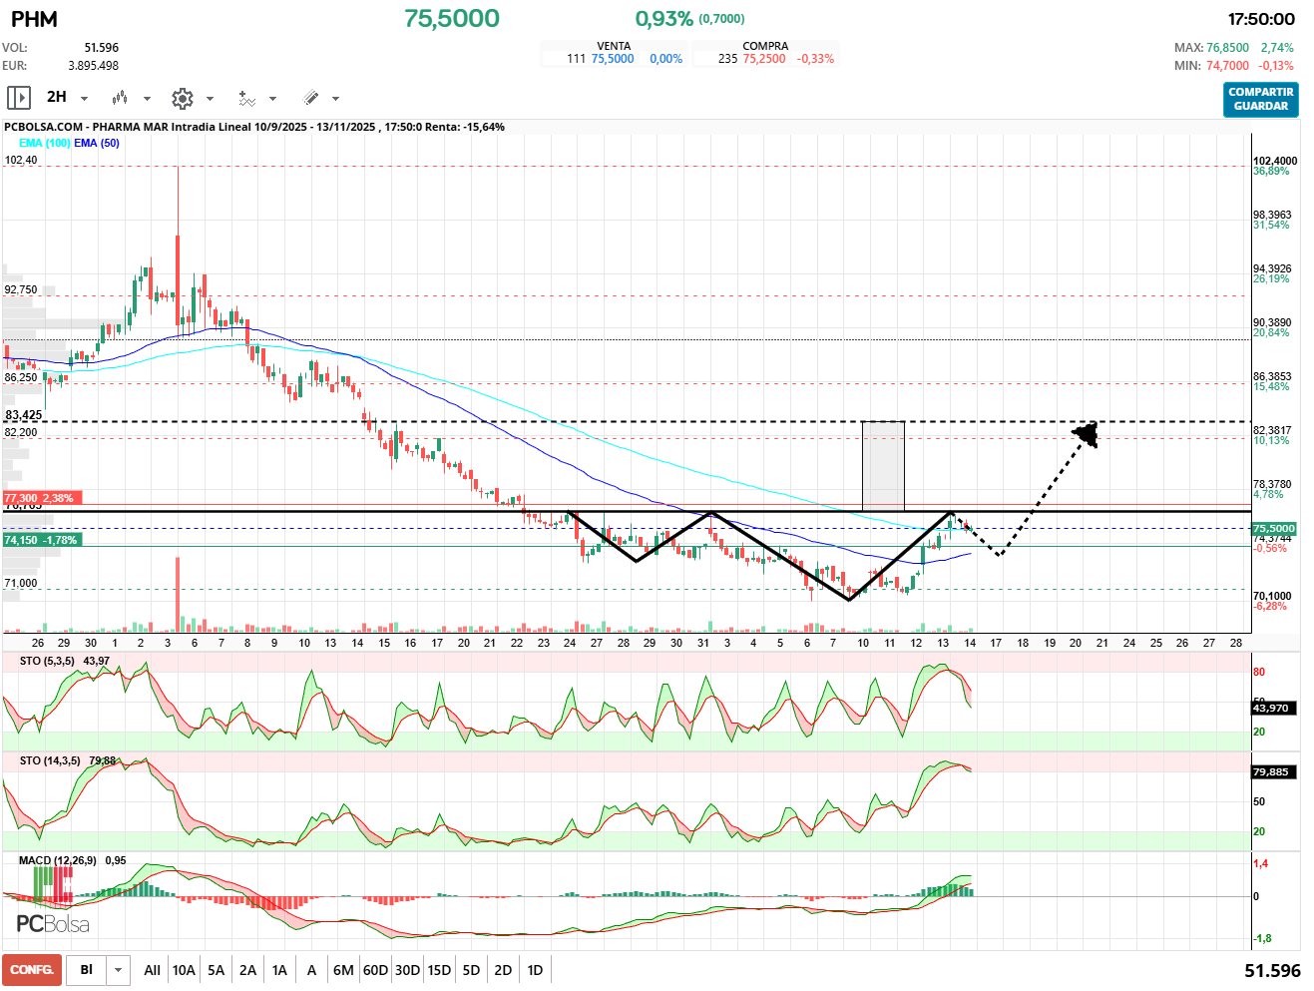1314x991 pixels.
Task: Expand the chart type dropdown arrow
Action: 147,99
